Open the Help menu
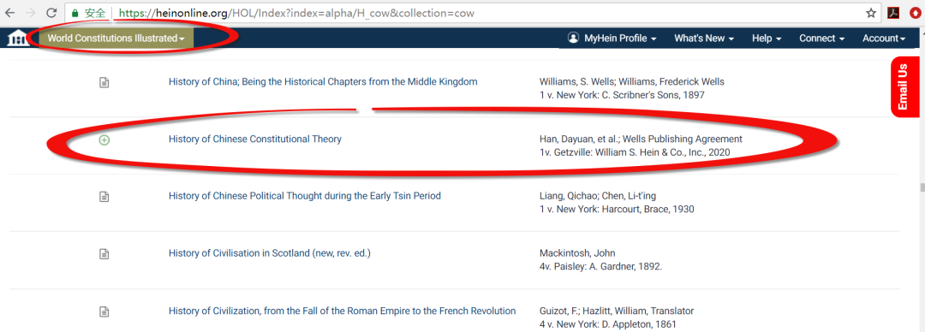 click(767, 39)
